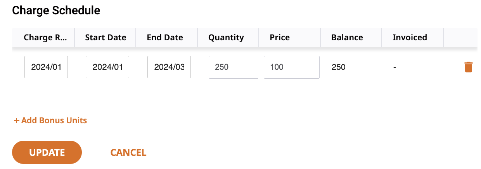
Task: Cancel the charge schedule edits
Action: point(128,152)
